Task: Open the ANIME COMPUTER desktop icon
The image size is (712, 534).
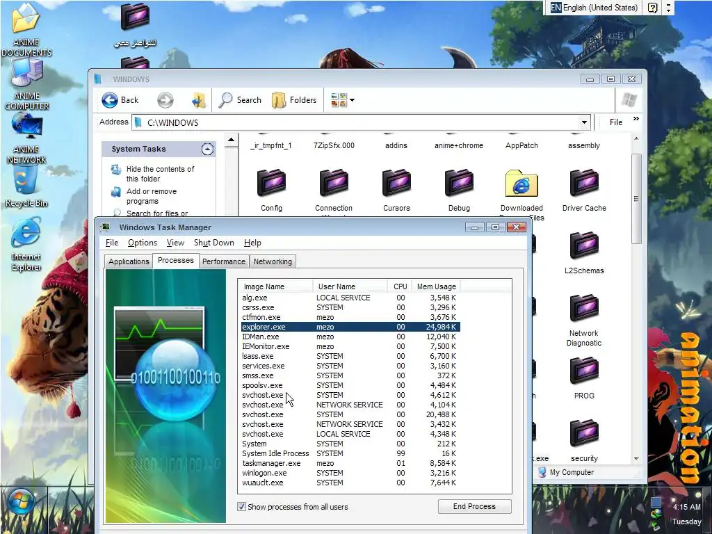Action: 26,85
